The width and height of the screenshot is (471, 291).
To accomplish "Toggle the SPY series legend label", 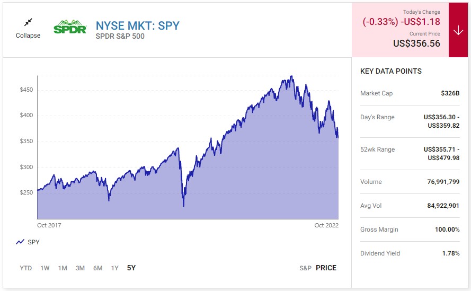I will (34, 242).
